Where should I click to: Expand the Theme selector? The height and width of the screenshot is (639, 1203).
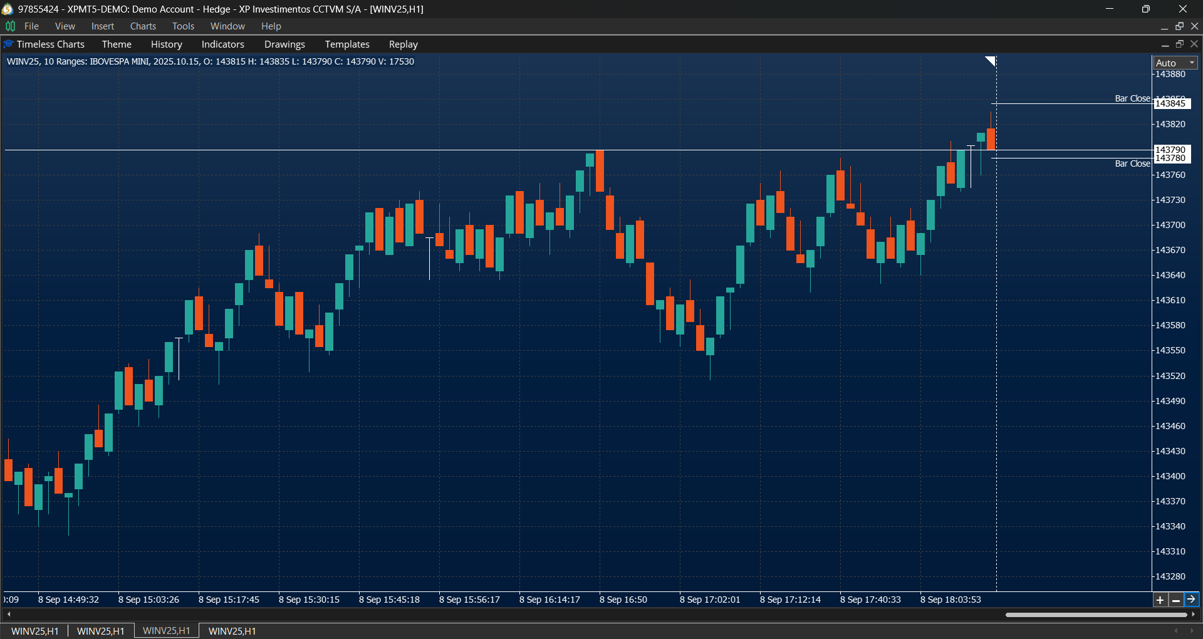(x=117, y=44)
